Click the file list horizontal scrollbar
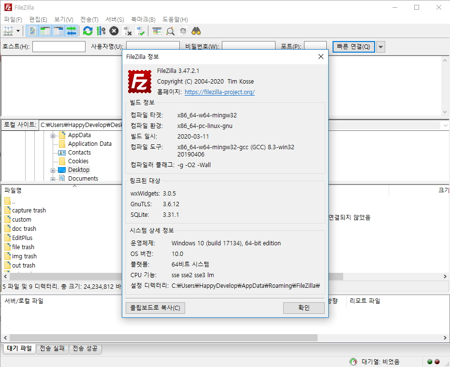This screenshot has height=367, width=450. point(65,276)
